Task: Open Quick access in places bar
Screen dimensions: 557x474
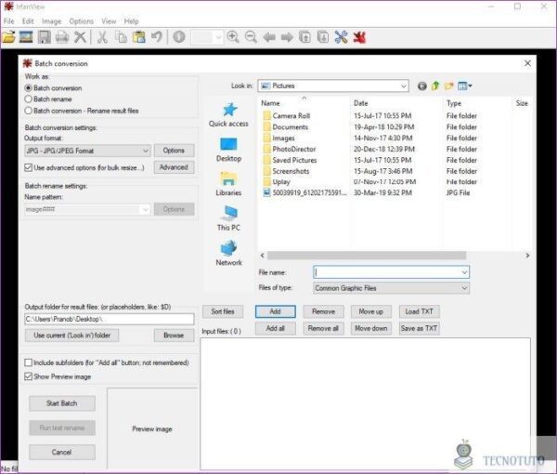Action: [228, 115]
